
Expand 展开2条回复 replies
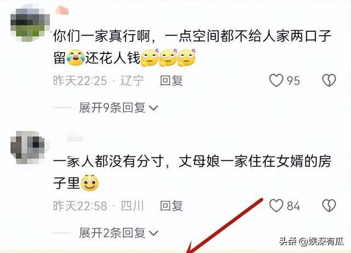coord(118,233)
